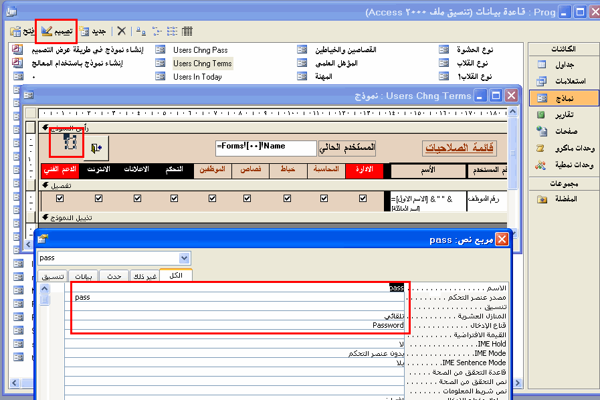The image size is (600, 400).
Task: Click the Design (تصميم) toolbar button
Action: coord(57,31)
